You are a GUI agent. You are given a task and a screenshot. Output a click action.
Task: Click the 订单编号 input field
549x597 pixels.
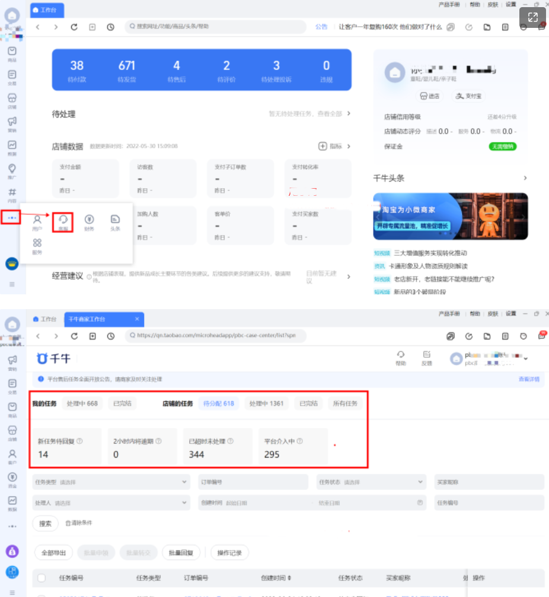pyautogui.click(x=253, y=482)
